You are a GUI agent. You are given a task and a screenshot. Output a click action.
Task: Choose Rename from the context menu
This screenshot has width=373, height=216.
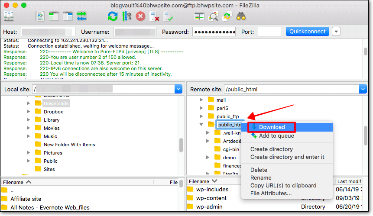(287, 178)
